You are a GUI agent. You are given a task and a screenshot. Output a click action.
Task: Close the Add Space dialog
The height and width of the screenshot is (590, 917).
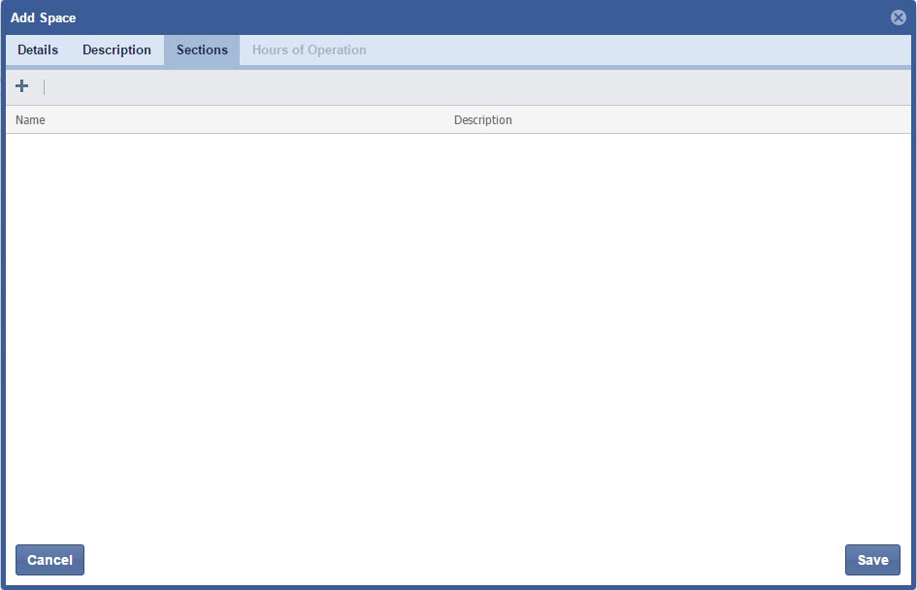tap(899, 17)
